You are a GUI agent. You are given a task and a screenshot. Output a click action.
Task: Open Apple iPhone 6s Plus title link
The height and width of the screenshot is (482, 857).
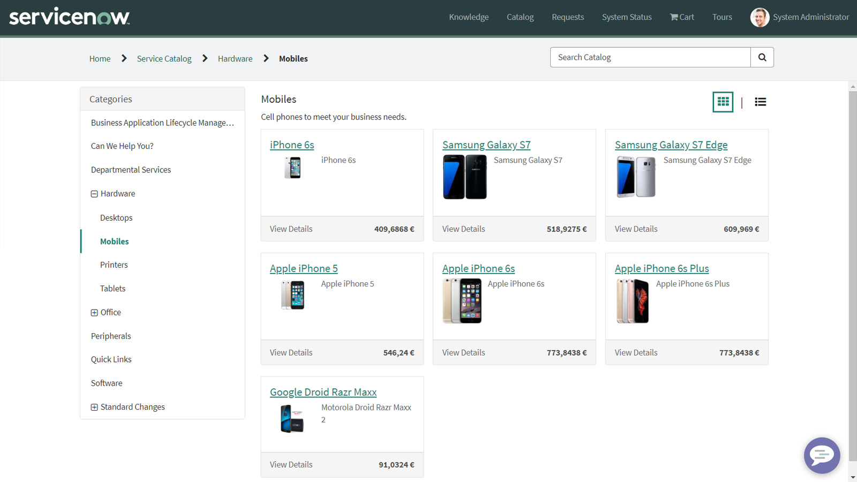click(661, 268)
